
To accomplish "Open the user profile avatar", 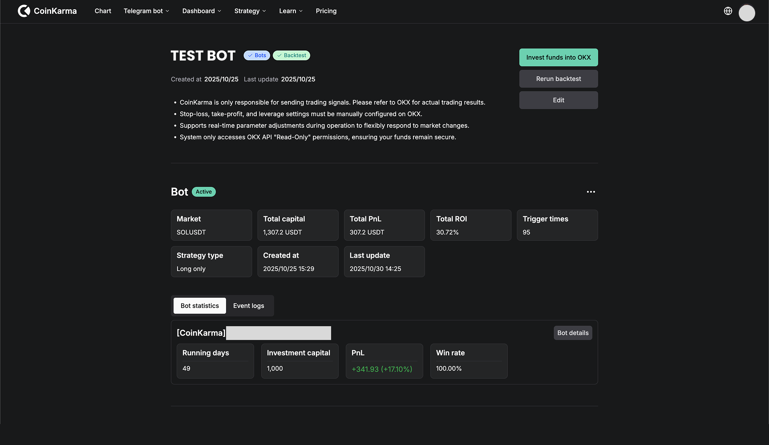I will (746, 13).
